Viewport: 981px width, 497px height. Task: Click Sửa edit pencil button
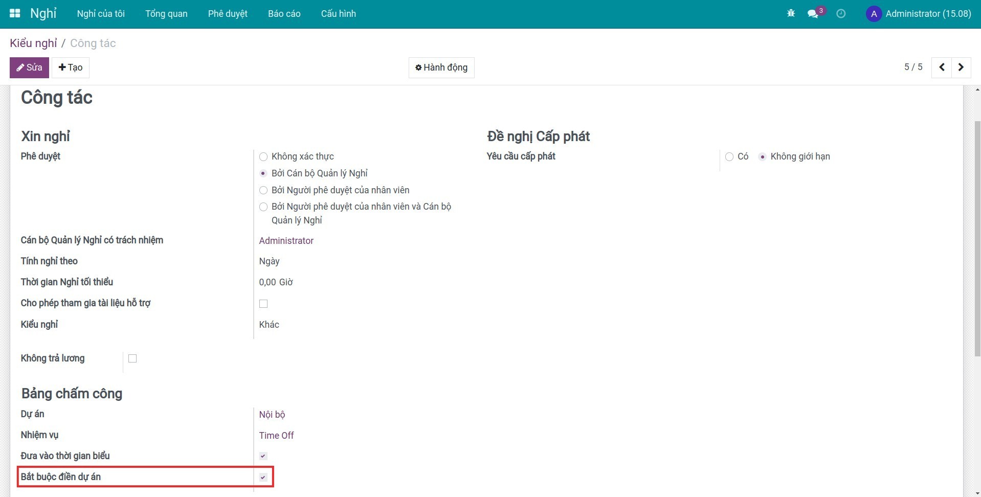click(x=29, y=67)
